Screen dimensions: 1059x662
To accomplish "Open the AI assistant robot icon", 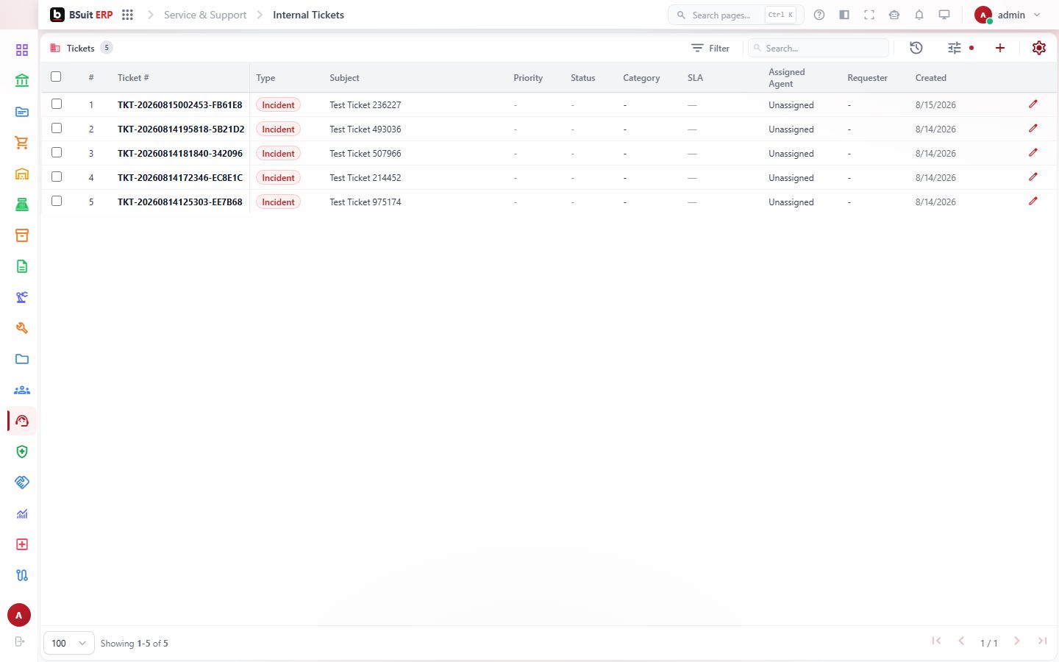I will (x=894, y=15).
